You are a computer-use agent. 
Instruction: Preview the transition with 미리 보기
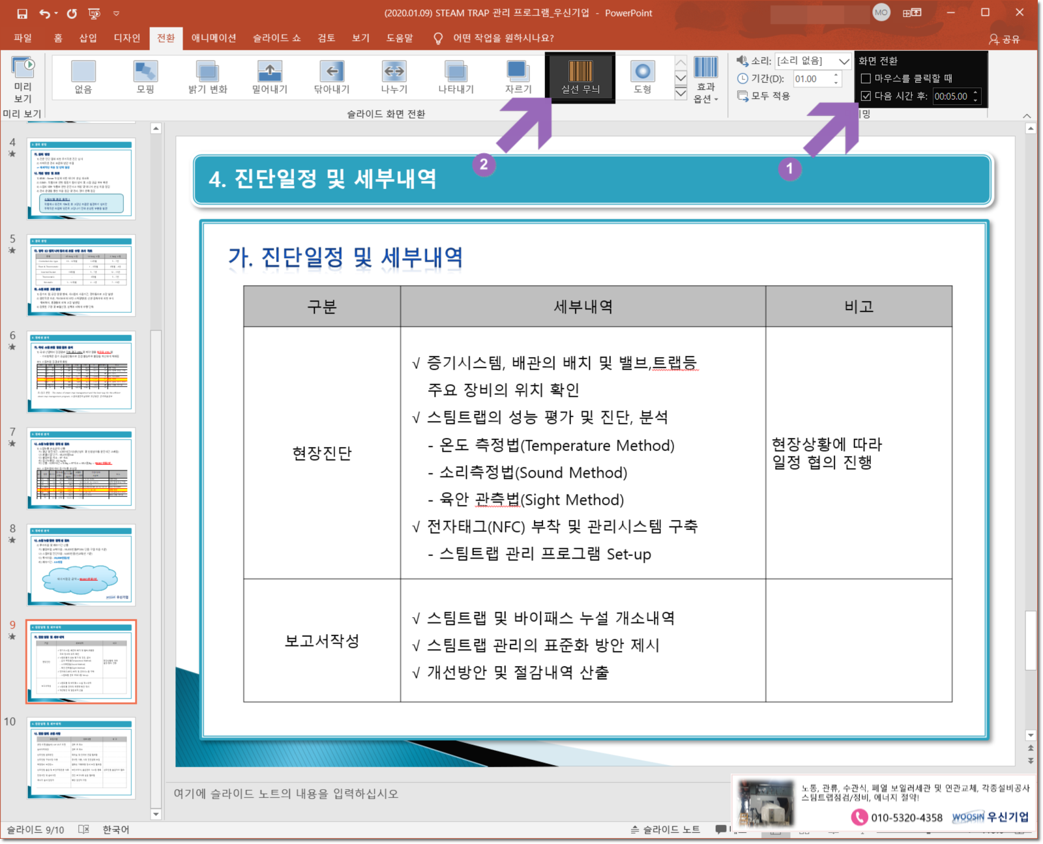(23, 80)
